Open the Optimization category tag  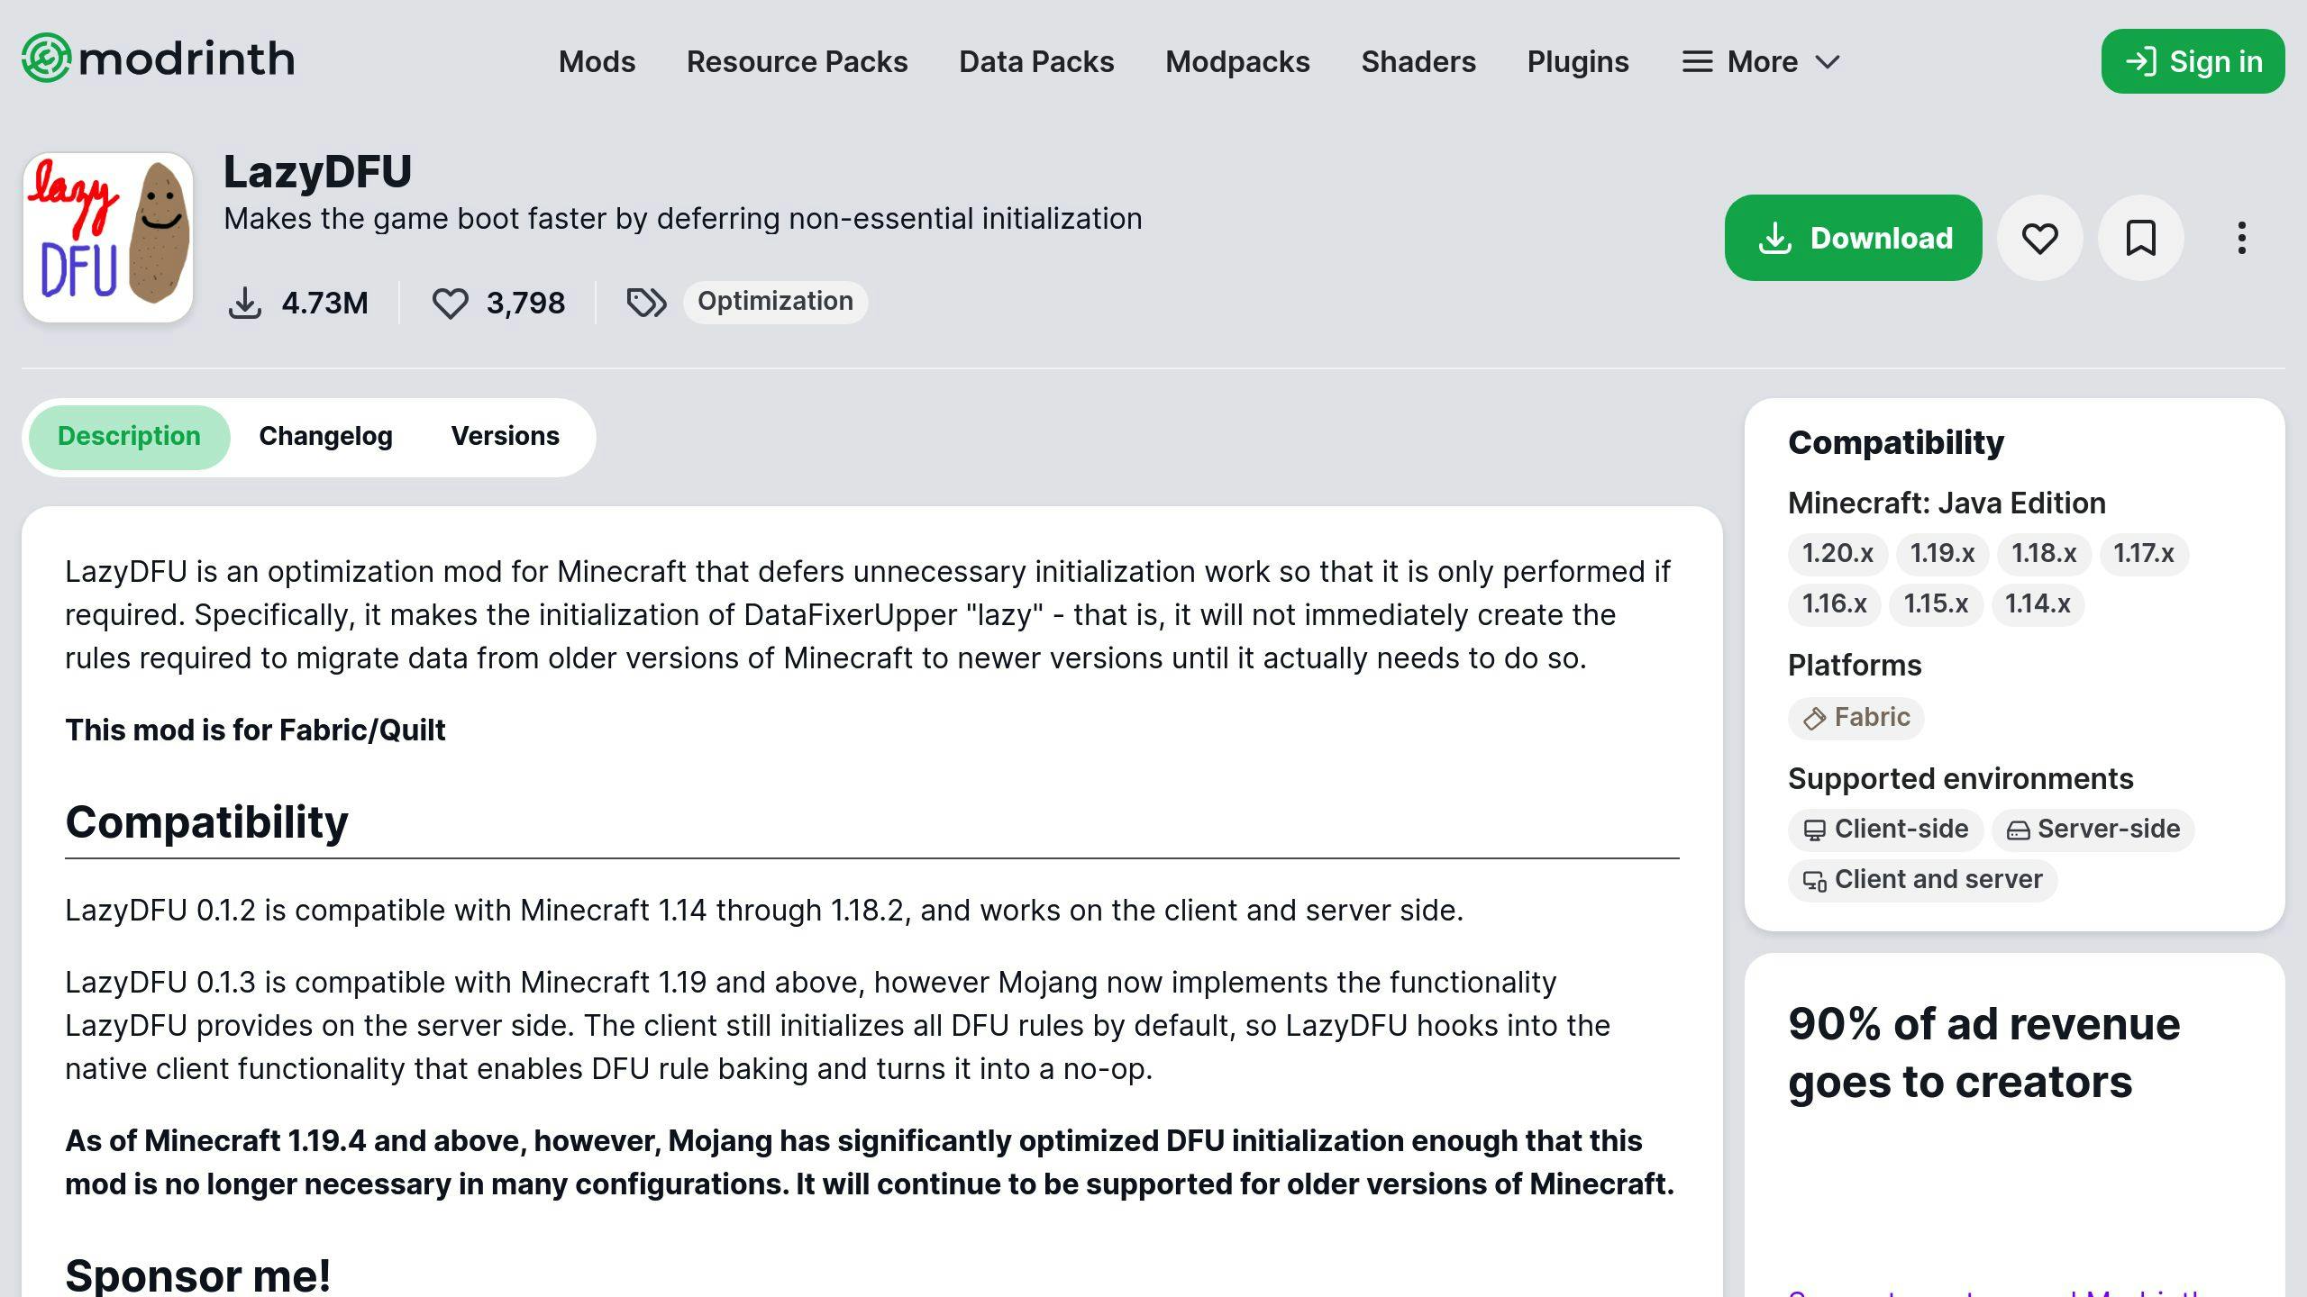(x=775, y=301)
